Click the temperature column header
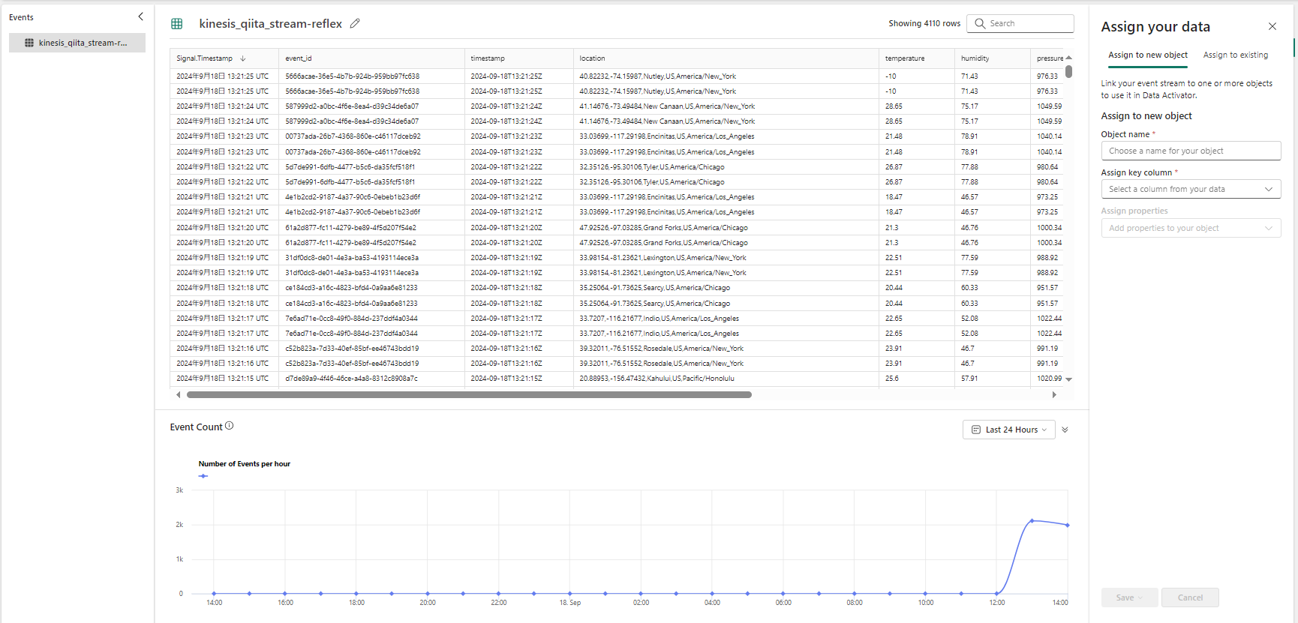The image size is (1298, 623). (x=917, y=58)
